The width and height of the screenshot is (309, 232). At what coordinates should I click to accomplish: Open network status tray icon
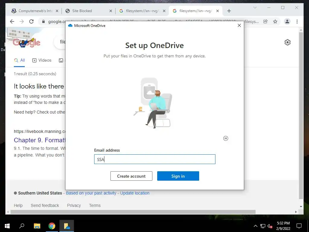263,226
